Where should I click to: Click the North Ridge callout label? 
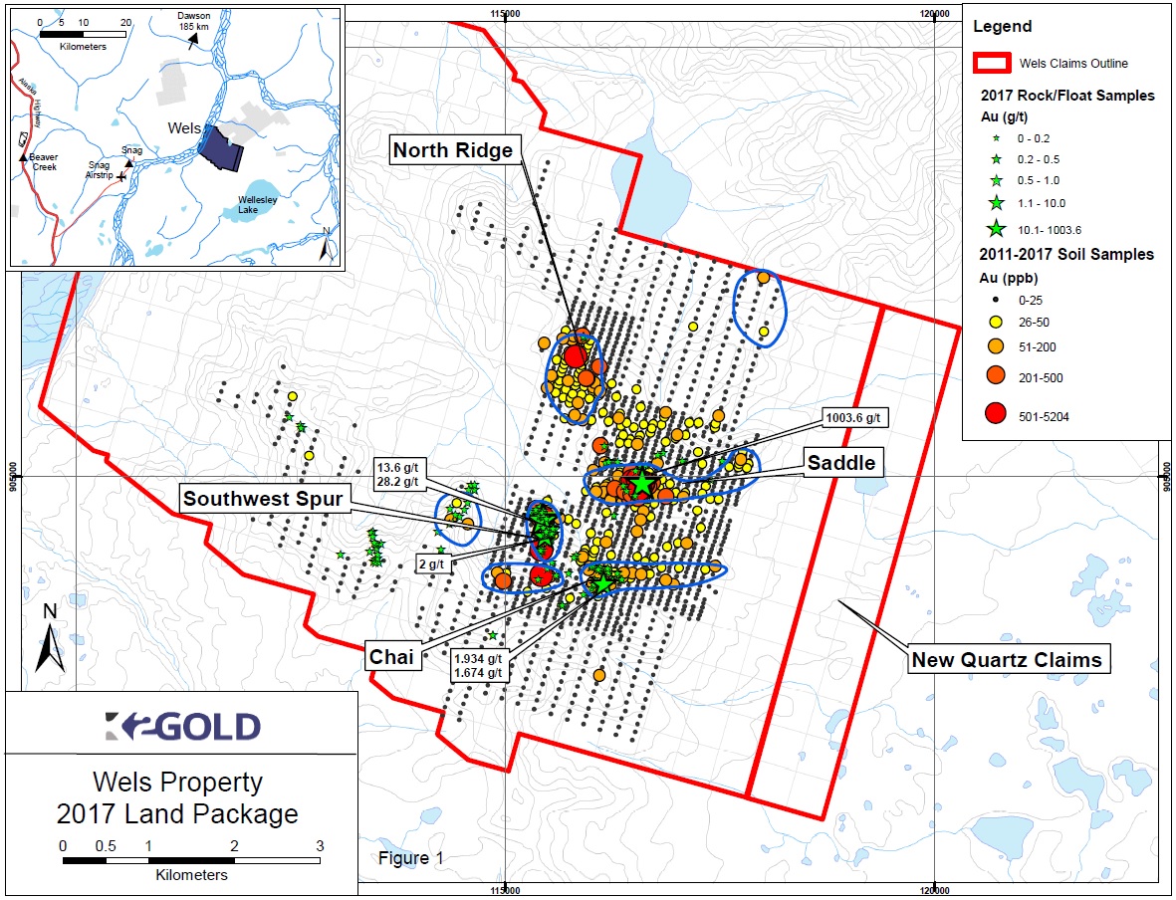[x=453, y=150]
